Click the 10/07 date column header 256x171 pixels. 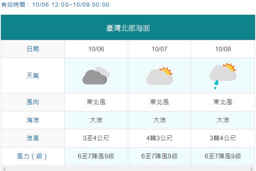[159, 49]
